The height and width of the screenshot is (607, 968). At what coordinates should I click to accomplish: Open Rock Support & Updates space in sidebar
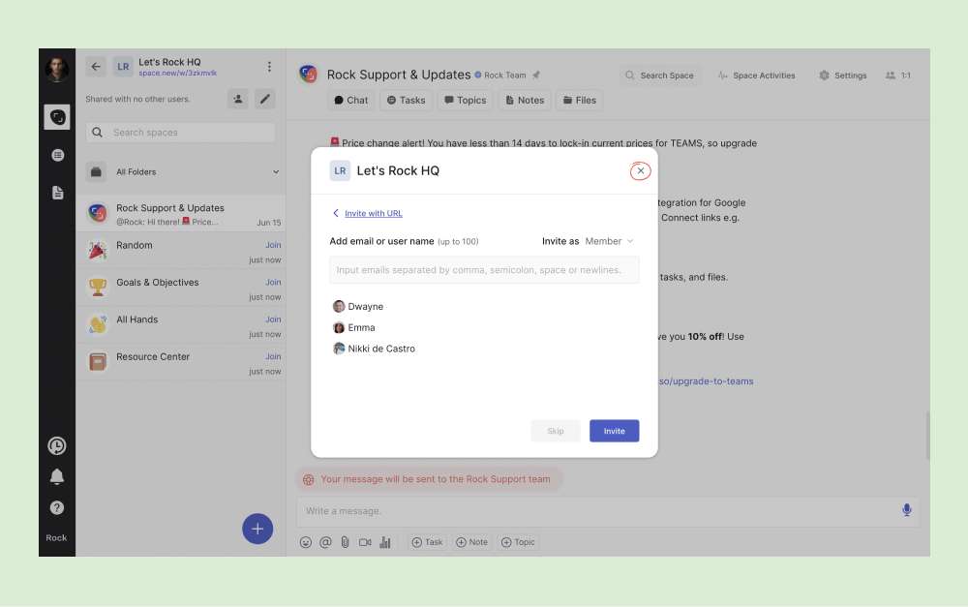pyautogui.click(x=180, y=214)
